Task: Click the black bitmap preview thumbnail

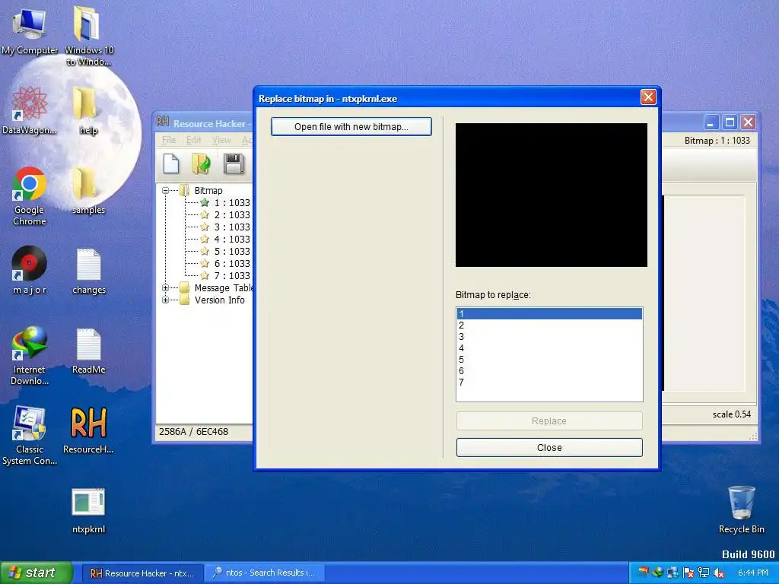Action: pyautogui.click(x=552, y=195)
